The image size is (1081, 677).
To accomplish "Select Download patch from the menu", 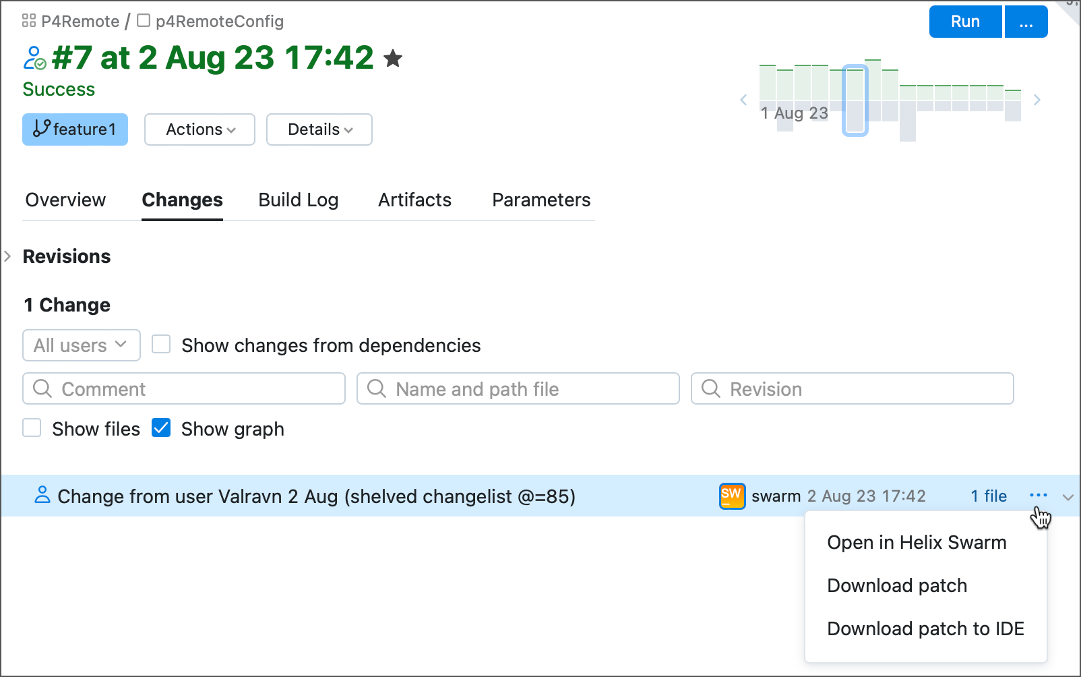I will pyautogui.click(x=896, y=585).
